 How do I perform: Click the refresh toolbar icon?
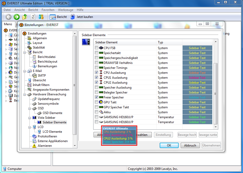[x=33, y=17]
